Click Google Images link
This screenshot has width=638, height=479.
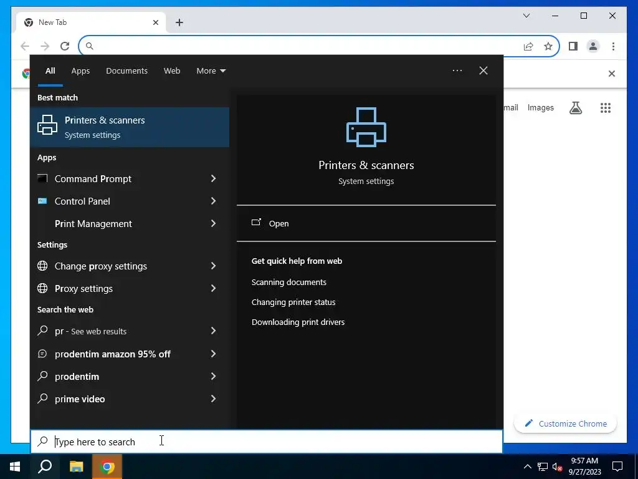coord(540,107)
